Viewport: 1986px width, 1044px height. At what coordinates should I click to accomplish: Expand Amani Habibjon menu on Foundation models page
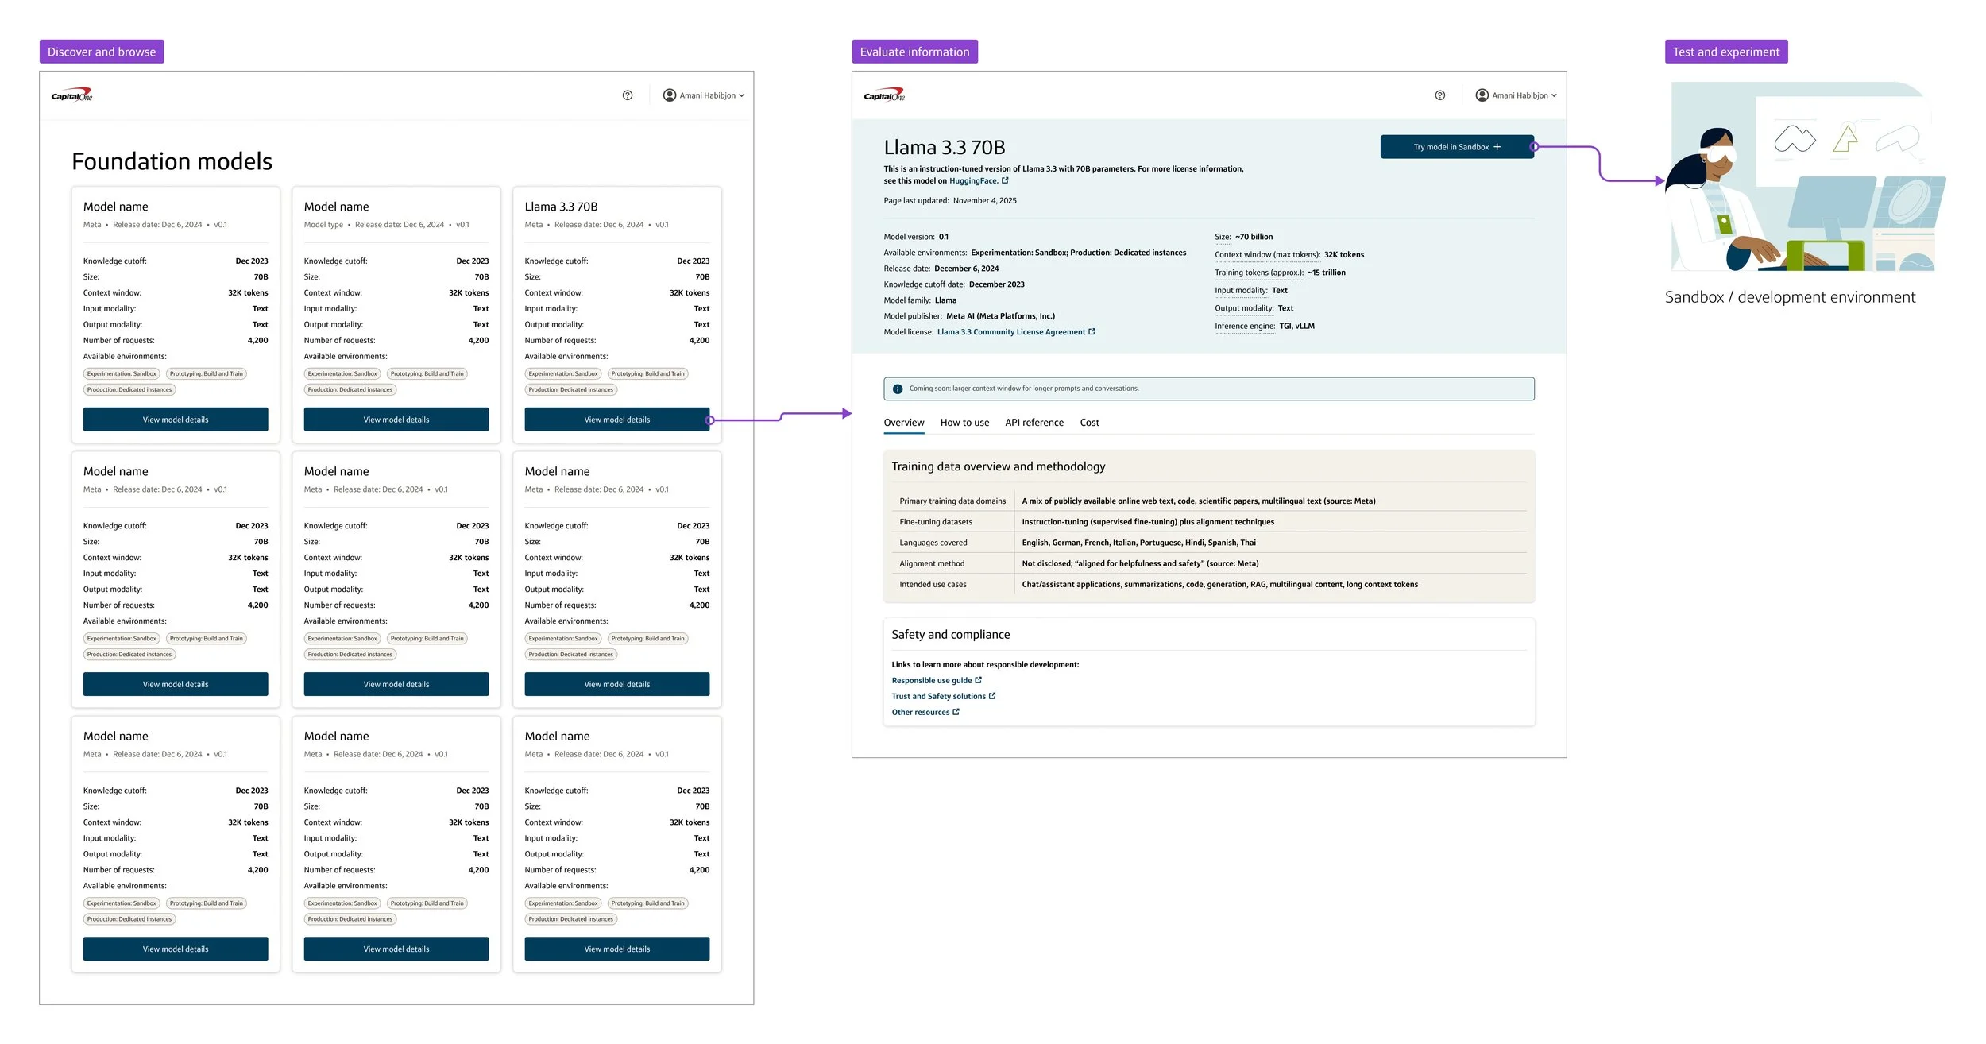click(741, 95)
